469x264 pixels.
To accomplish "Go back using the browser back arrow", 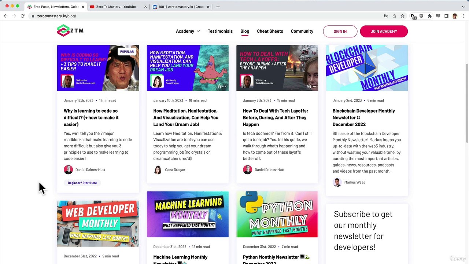I will [x=5, y=16].
